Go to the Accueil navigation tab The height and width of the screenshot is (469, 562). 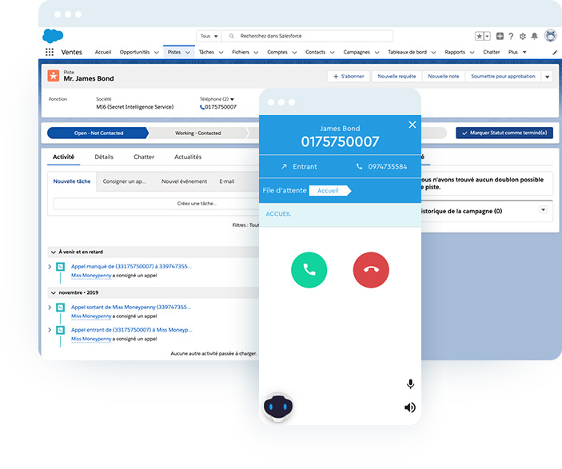pyautogui.click(x=103, y=52)
